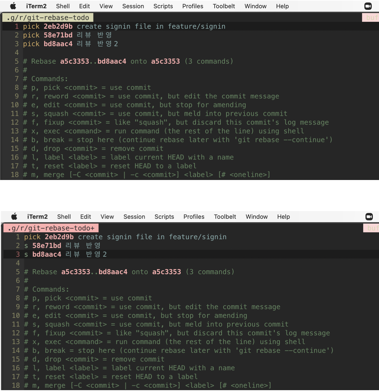Image resolution: width=379 pixels, height=392 pixels.
Task: Click the 'edit <commit>' comment in lower editor
Action: (136, 315)
